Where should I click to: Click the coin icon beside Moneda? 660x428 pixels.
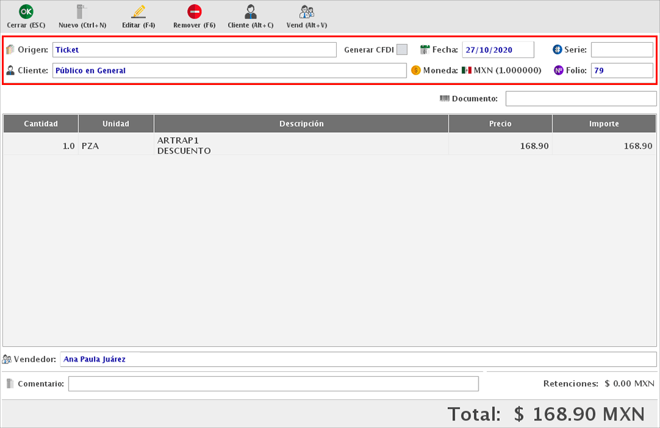pos(416,70)
